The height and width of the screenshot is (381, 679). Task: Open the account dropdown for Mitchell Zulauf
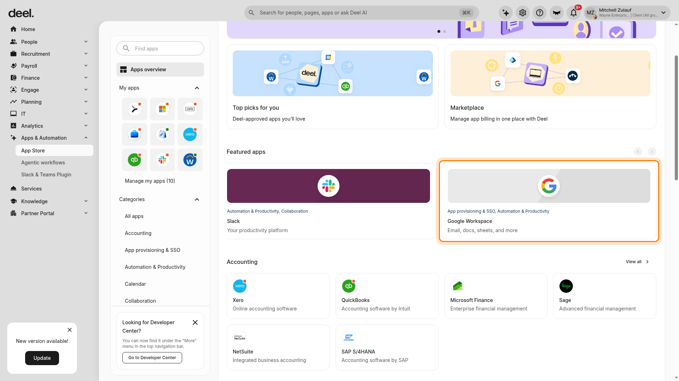627,13
